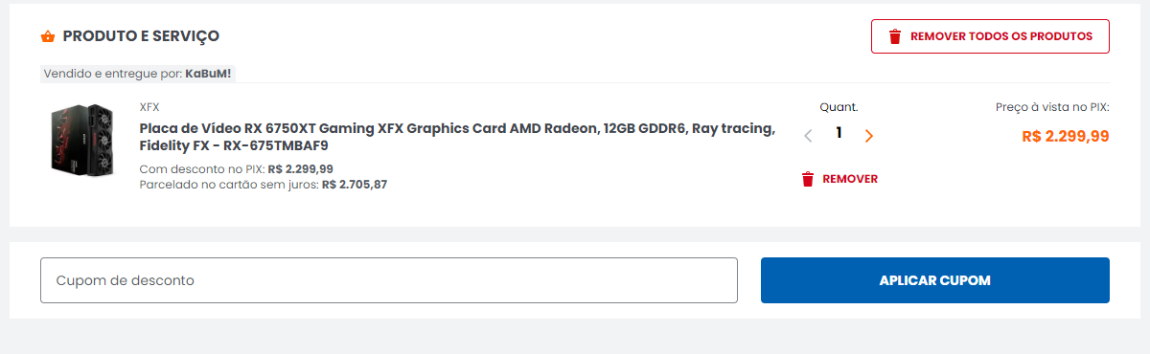Click the XFX brand label
Image resolution: width=1150 pixels, height=354 pixels.
click(x=149, y=107)
